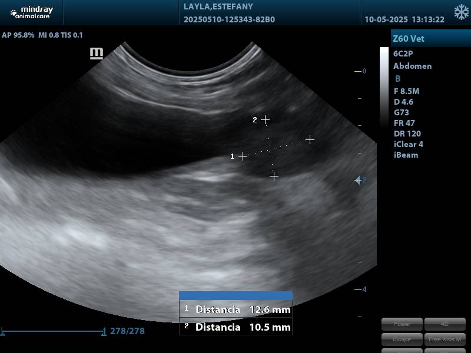The height and width of the screenshot is (353, 471).
Task: Click the Z60 Vet panel header
Action: point(430,39)
